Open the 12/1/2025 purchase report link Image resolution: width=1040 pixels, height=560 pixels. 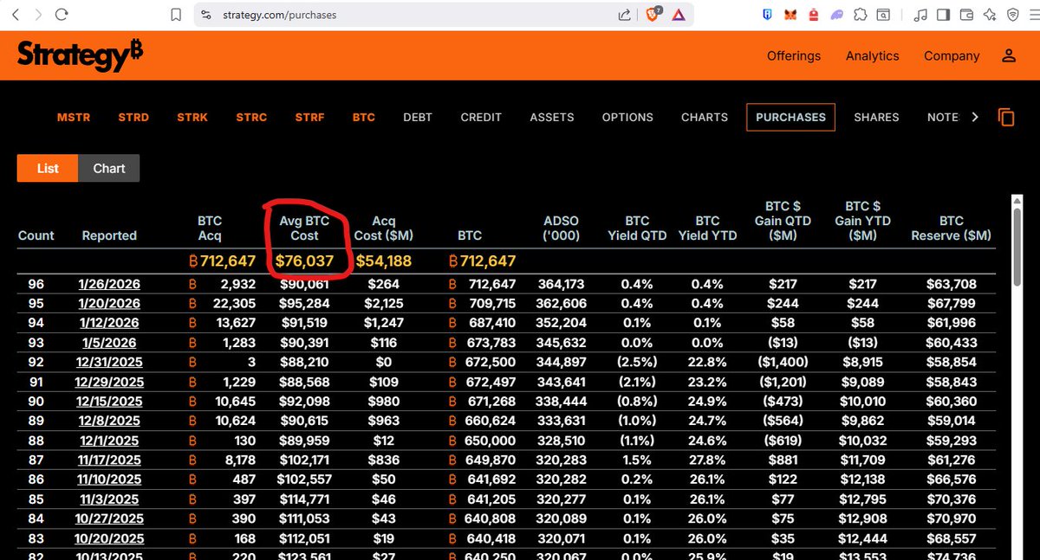[x=109, y=441]
